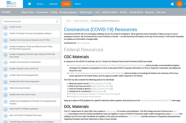
Task: Click icon beside Sample Emergency Family and Medical Leave Policy
Action: 6,47
